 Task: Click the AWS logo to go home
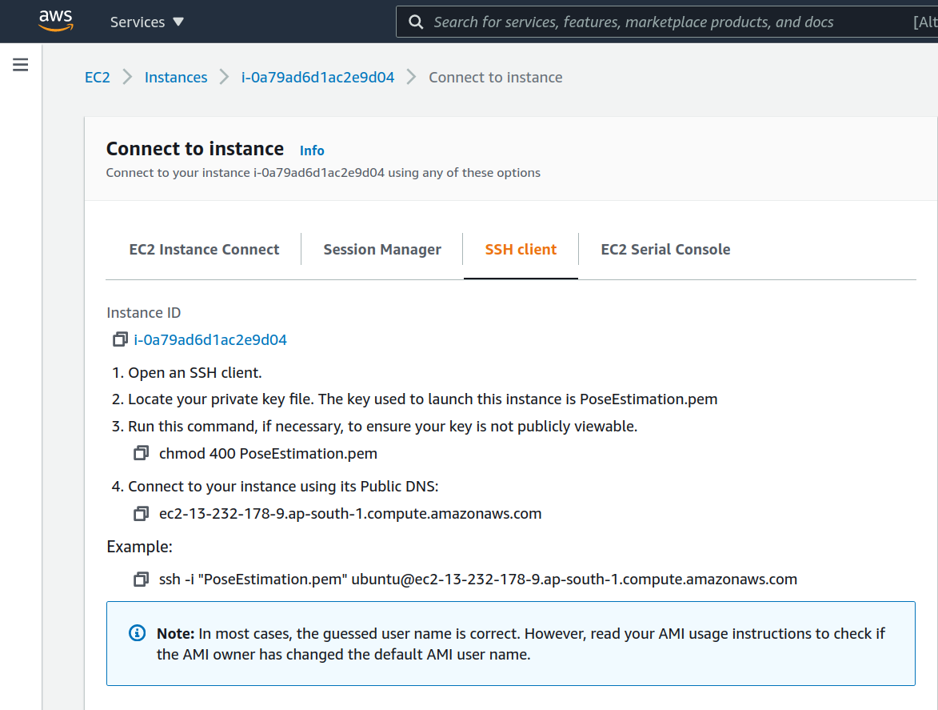(54, 21)
